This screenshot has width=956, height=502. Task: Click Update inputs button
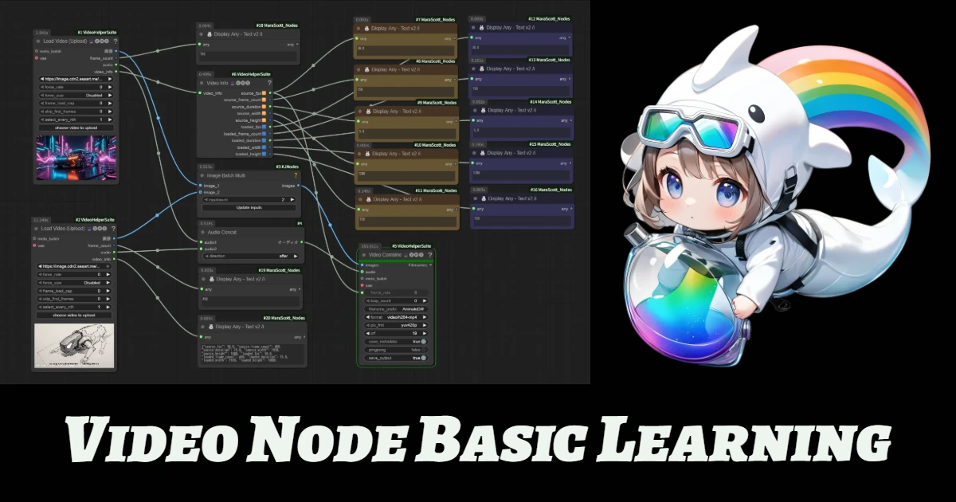[x=249, y=207]
